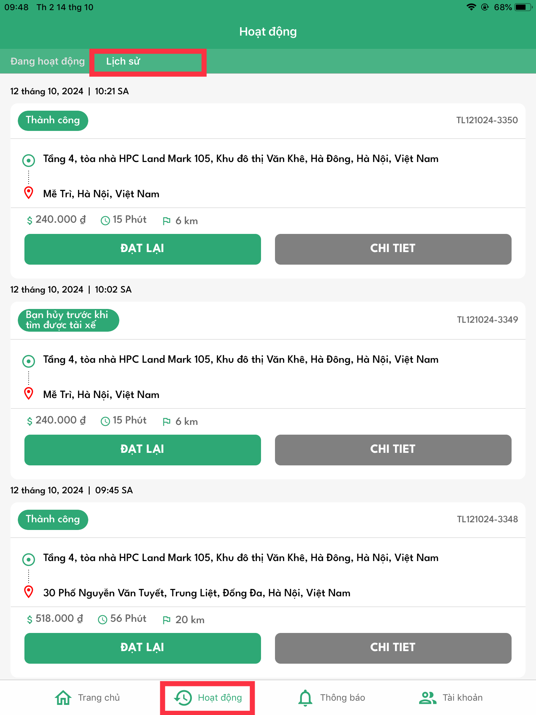Screen dimensions: 536x715
Task: Tap the clock icon beside 56 Phút
Action: [103, 620]
